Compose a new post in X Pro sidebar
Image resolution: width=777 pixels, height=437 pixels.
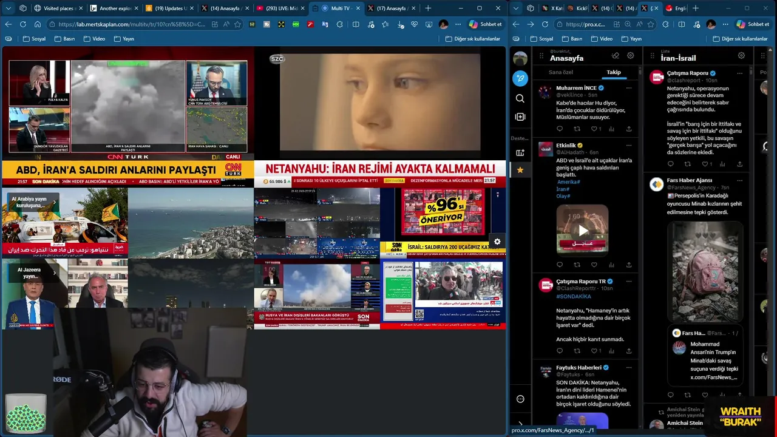click(520, 78)
